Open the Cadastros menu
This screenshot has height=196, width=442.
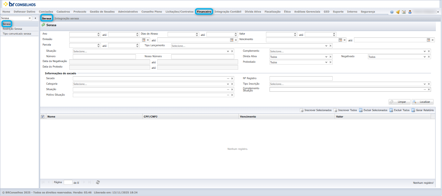63,12
